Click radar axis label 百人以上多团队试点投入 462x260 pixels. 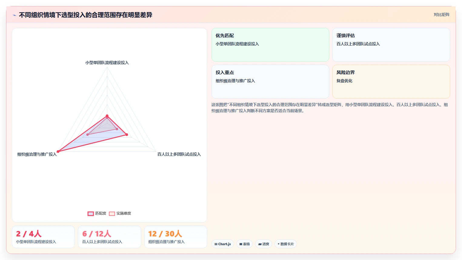(x=179, y=154)
